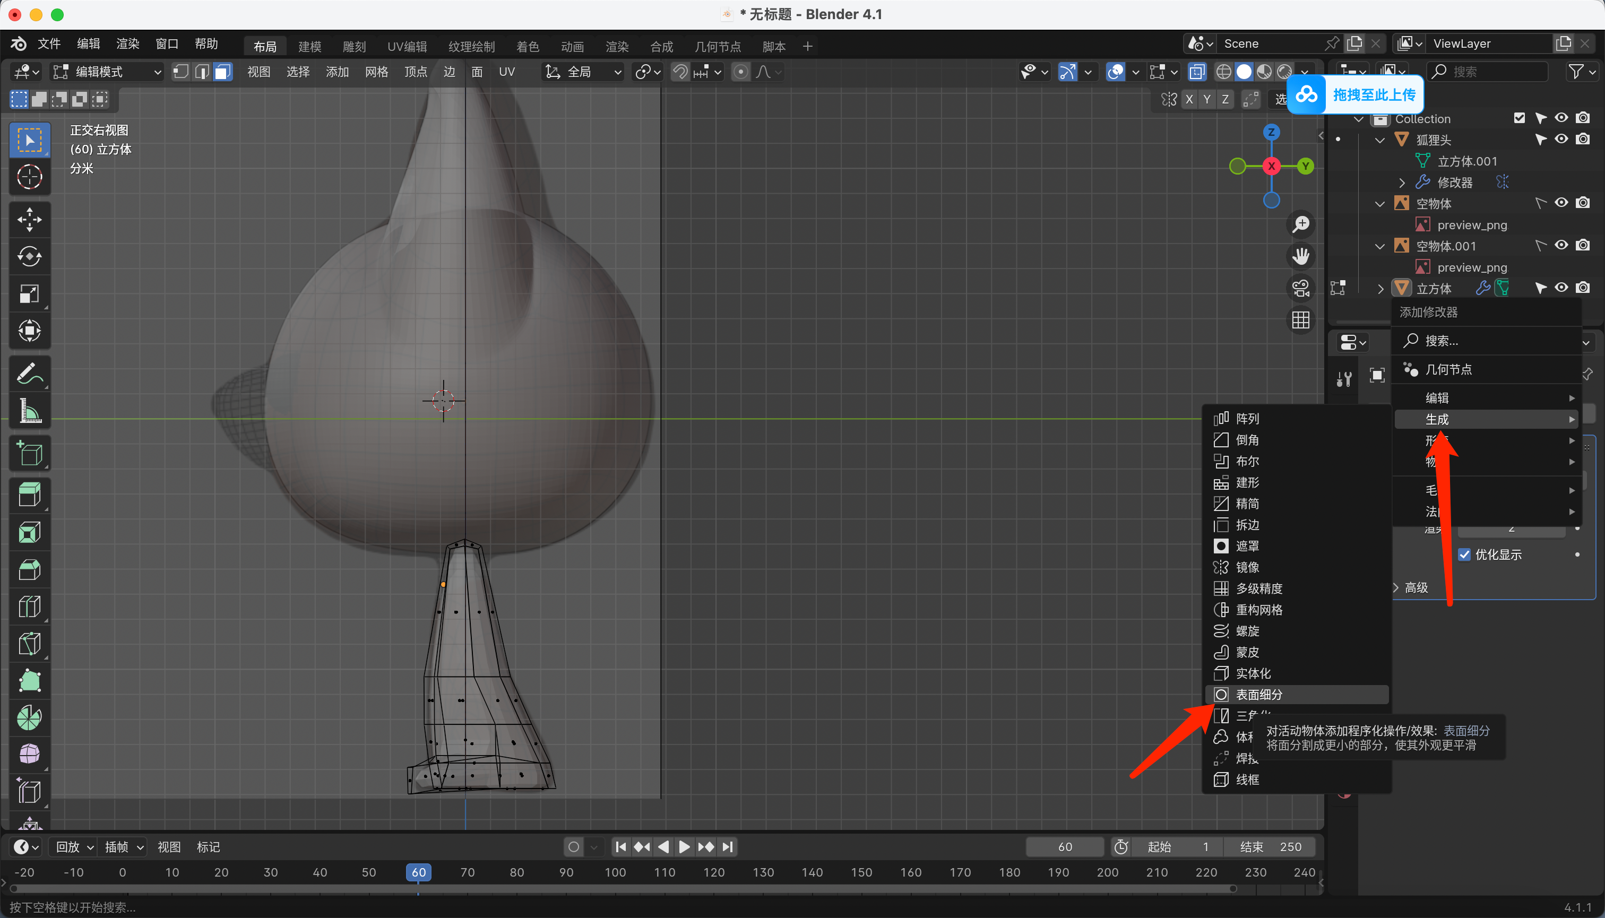1605x918 pixels.
Task: Toggle viewport visibility of 空物体.001
Action: pyautogui.click(x=1561, y=245)
